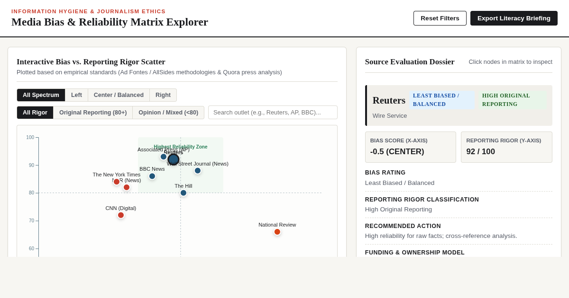Focus the Search outlet field
569x298 pixels.
coord(273,113)
